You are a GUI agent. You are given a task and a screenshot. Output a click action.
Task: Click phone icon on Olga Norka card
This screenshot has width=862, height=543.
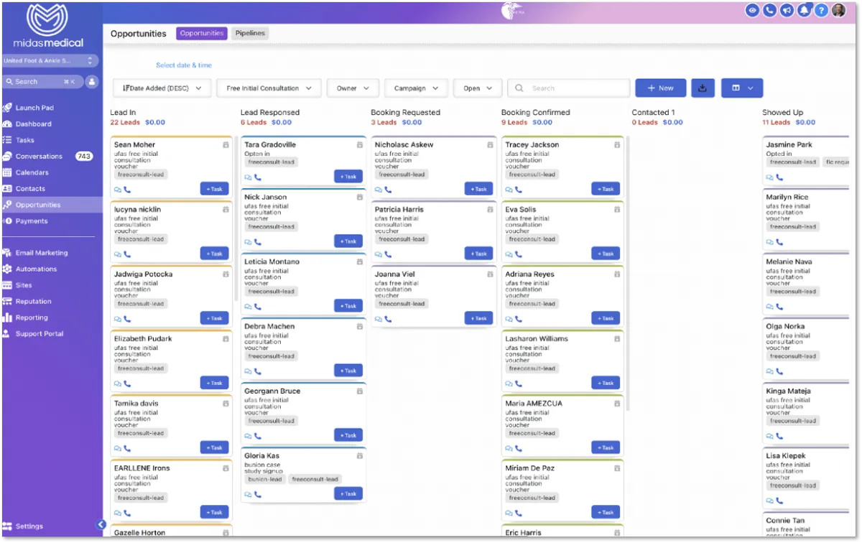coord(779,371)
